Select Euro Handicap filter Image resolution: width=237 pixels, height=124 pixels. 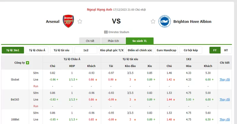click(x=166, y=50)
